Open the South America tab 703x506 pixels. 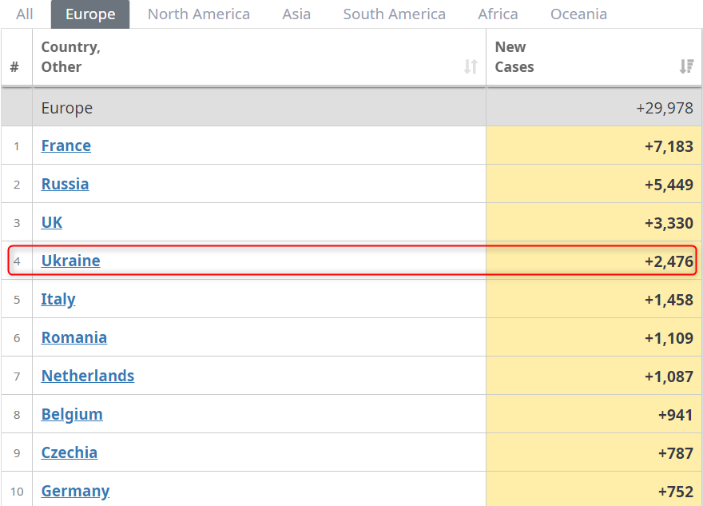point(394,14)
